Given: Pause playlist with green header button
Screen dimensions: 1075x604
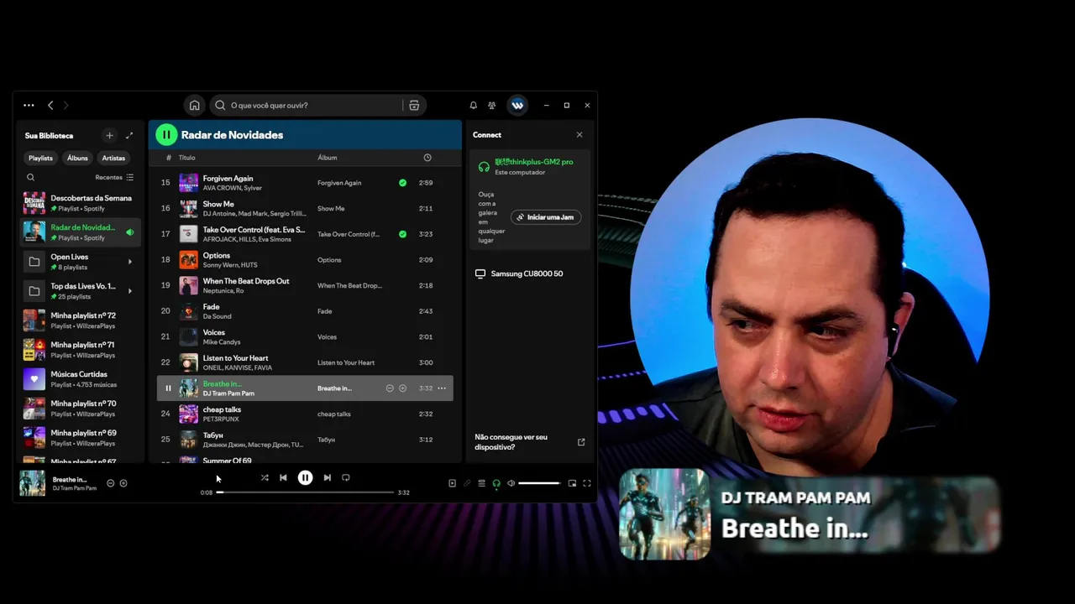Looking at the screenshot, I should click(166, 134).
